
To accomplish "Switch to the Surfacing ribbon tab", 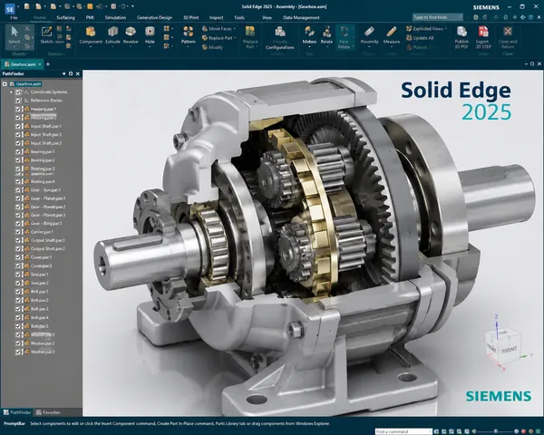I will (x=65, y=17).
